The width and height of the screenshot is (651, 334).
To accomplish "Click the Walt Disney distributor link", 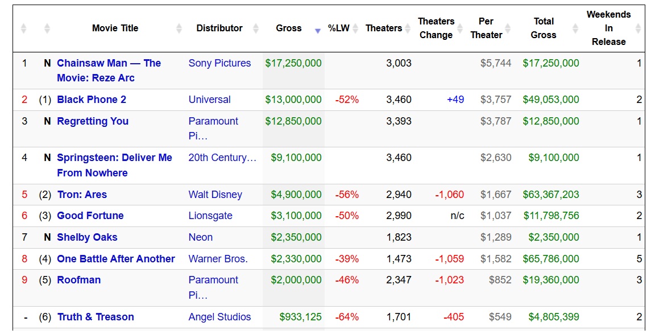I will tap(215, 195).
